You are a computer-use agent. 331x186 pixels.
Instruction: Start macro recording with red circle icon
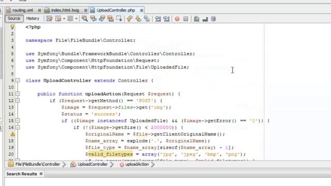(177, 19)
